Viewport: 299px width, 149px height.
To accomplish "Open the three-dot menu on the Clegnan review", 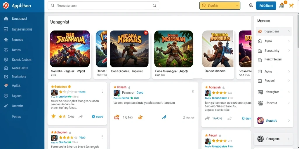I will (x=102, y=137).
